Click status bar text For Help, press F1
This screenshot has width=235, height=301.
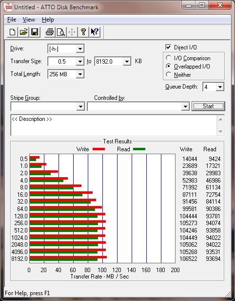tap(27, 293)
